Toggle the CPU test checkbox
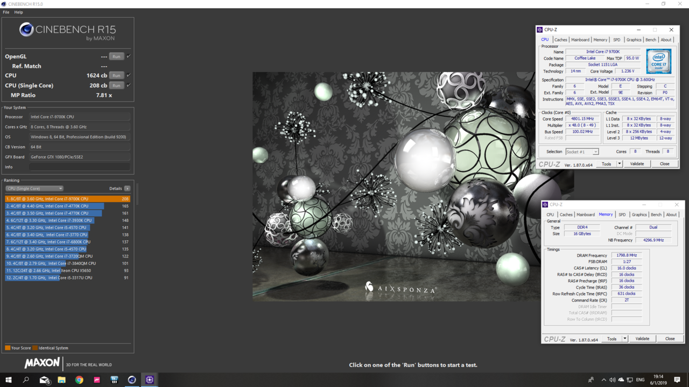This screenshot has width=689, height=387. coord(129,75)
